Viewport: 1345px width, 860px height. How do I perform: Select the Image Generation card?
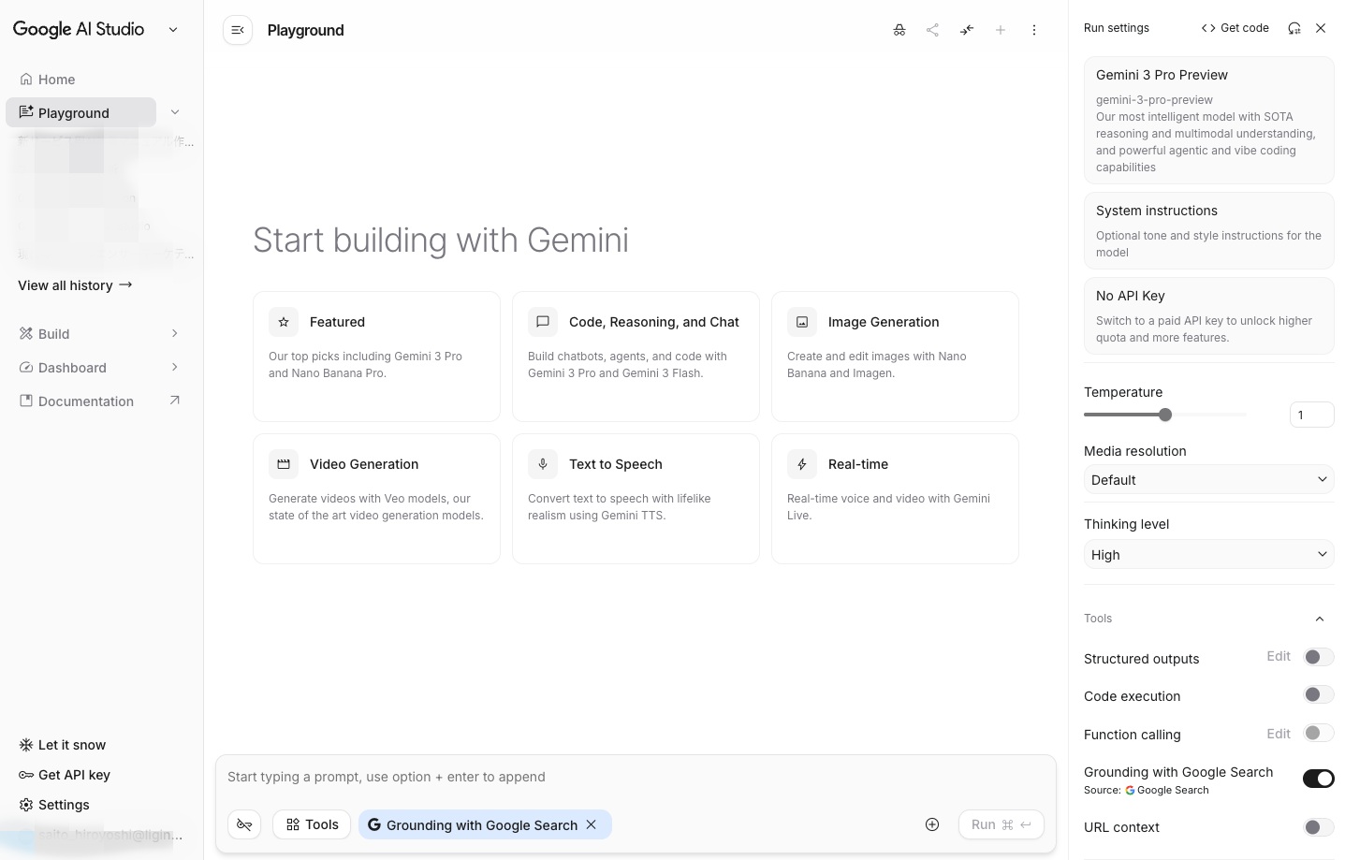(x=894, y=357)
